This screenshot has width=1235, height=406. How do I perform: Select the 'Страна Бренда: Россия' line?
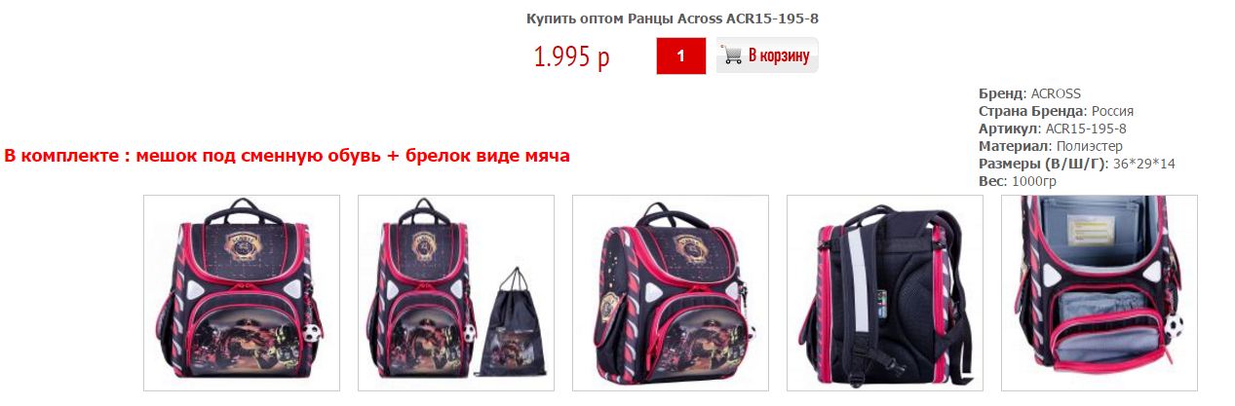coord(1056,111)
